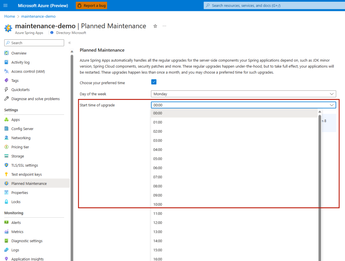
Task: Select the Config Server sidebar icon
Action: 7,129
